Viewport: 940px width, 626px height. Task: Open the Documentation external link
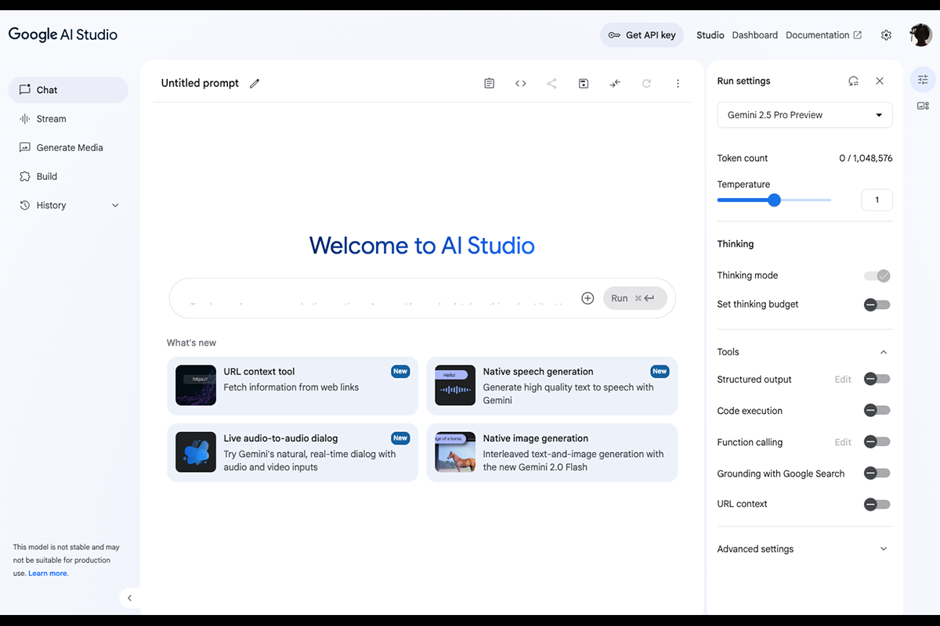click(x=824, y=35)
